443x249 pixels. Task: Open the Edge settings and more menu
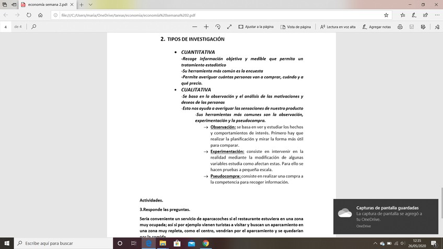pyautogui.click(x=437, y=15)
